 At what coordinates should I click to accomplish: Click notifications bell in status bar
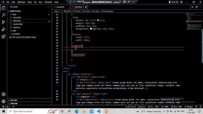(200, 107)
